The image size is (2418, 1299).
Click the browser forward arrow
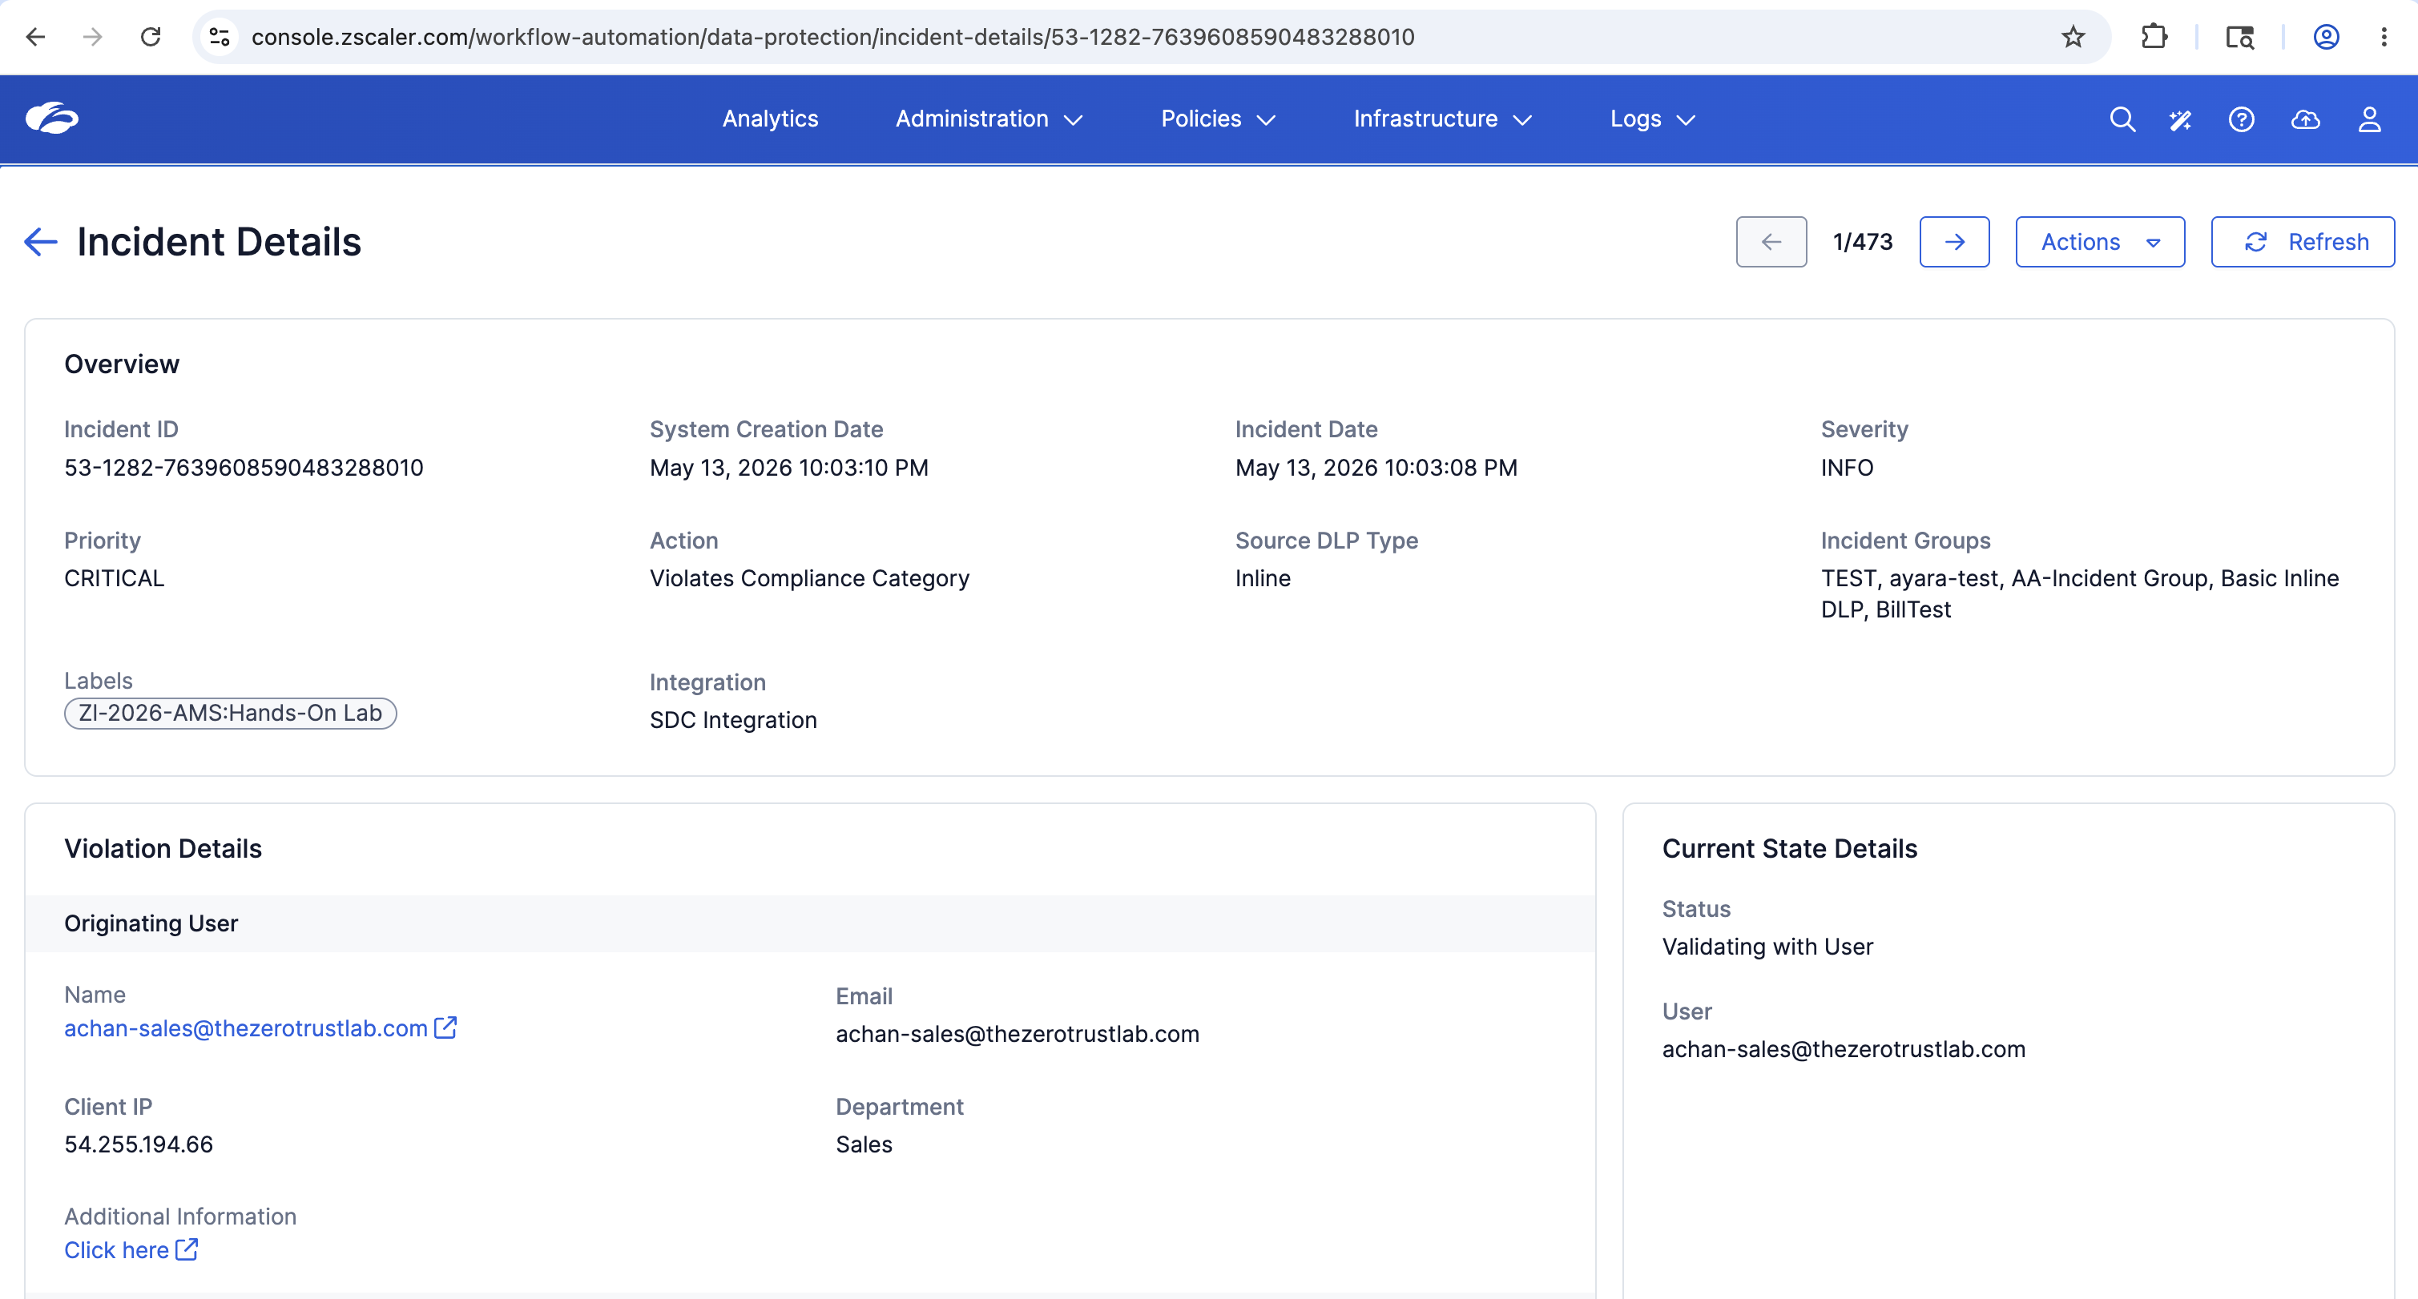(x=92, y=37)
